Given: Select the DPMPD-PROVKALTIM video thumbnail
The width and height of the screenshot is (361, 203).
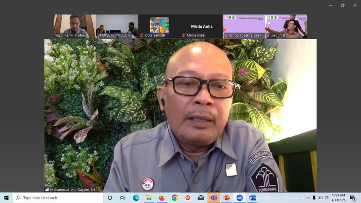Looking at the screenshot, I should point(117,26).
